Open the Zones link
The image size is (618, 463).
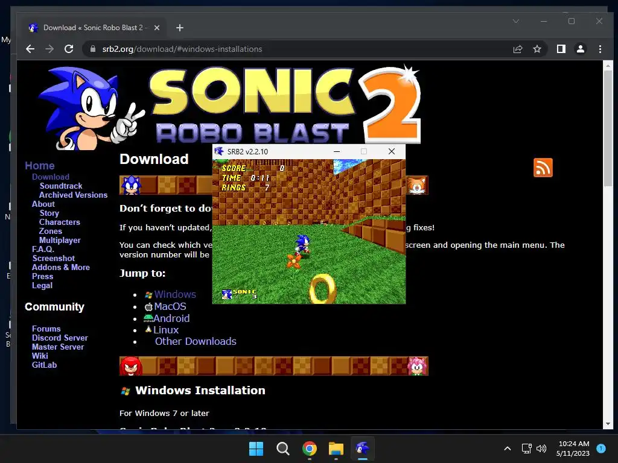coord(51,231)
